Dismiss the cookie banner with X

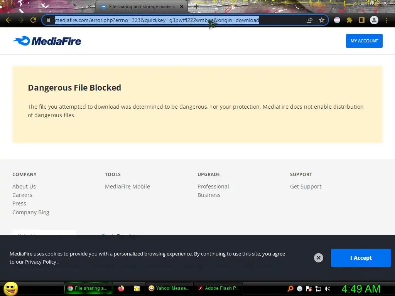pos(318,258)
